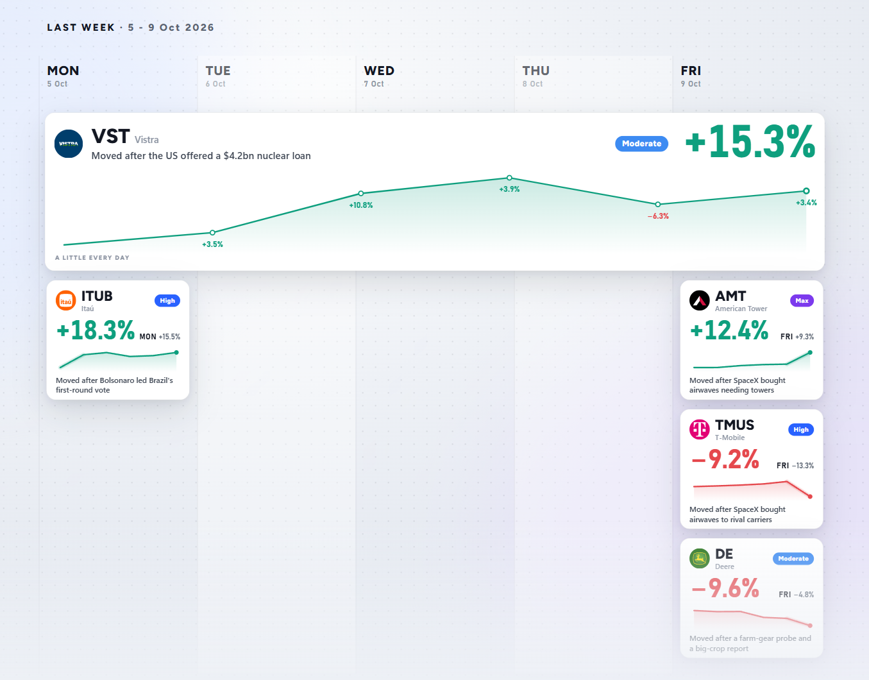Select the MON 5 Oct column header
The width and height of the screenshot is (869, 680).
[63, 76]
